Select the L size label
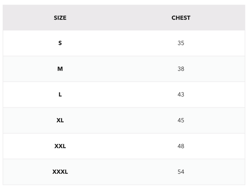Screen dimensions: 250x190 [x=60, y=95]
